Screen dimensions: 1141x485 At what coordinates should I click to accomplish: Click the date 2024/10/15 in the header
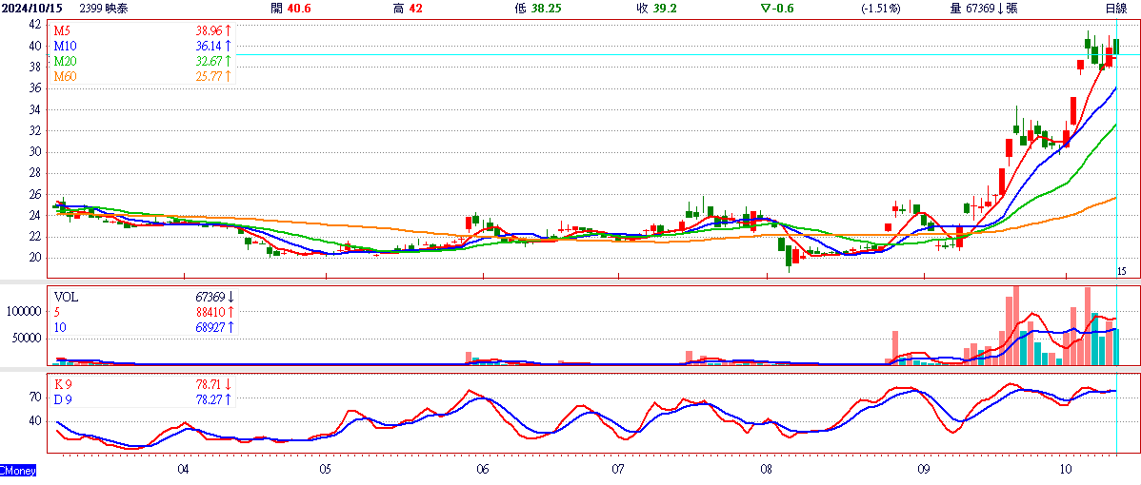pyautogui.click(x=31, y=9)
